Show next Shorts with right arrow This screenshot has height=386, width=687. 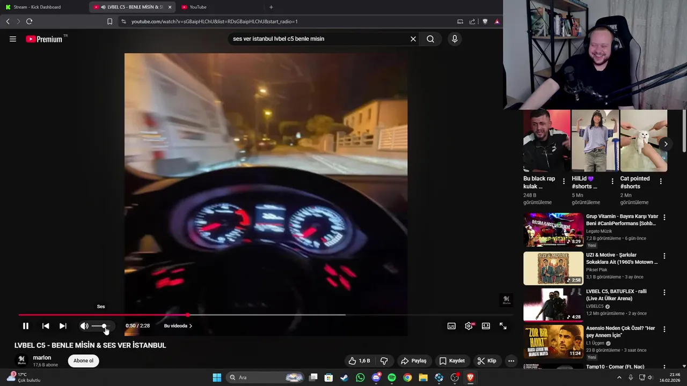(x=666, y=144)
